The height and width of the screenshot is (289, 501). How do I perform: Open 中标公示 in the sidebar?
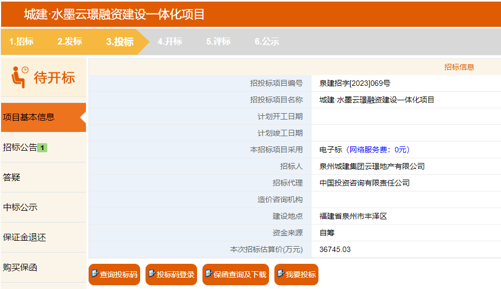point(43,208)
